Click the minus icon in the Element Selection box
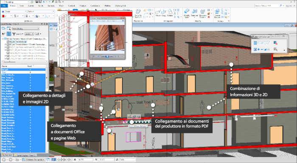The height and width of the screenshot is (163, 297). click(262, 50)
